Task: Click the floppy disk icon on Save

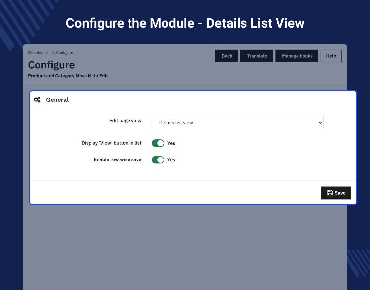Action: point(330,193)
